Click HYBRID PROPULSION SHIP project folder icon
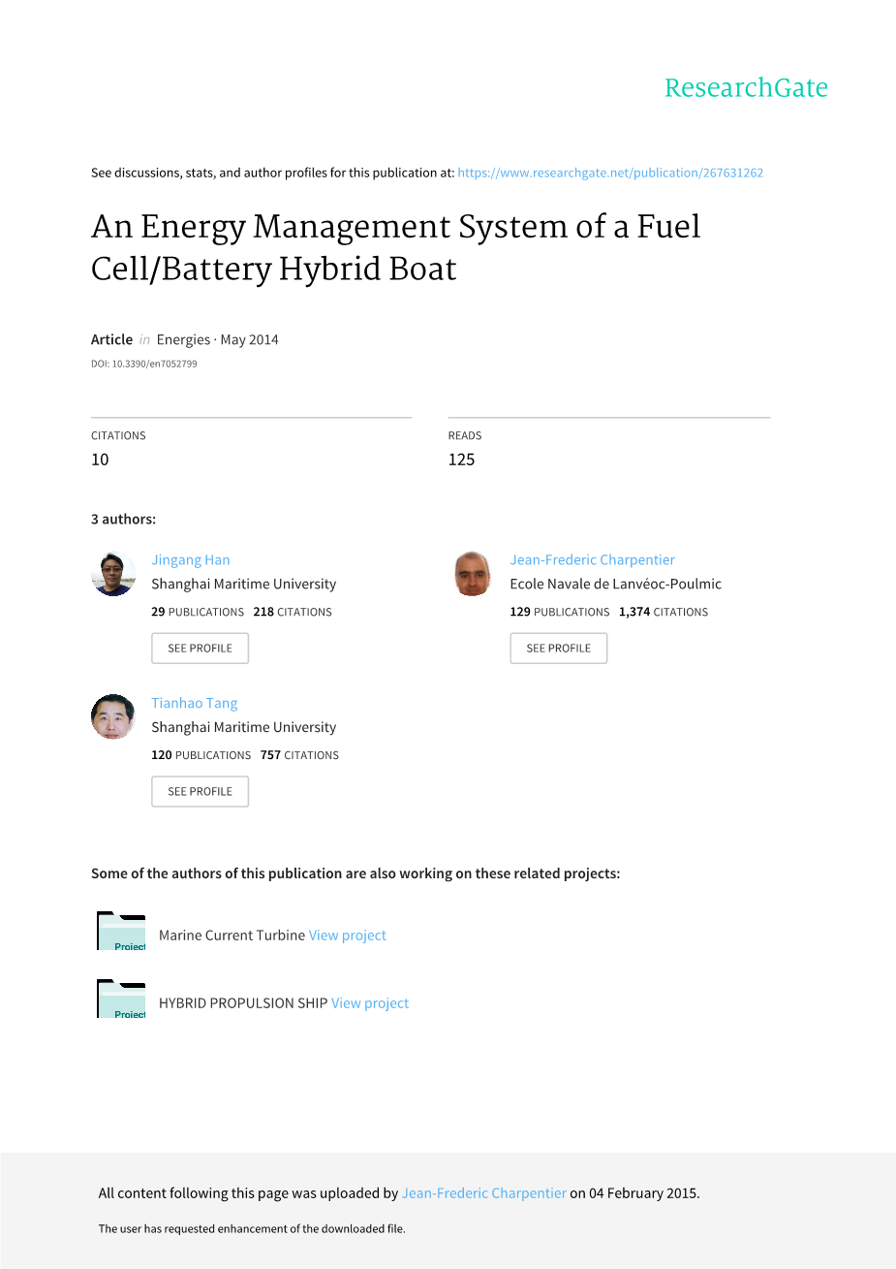The width and height of the screenshot is (896, 1269). tap(121, 999)
